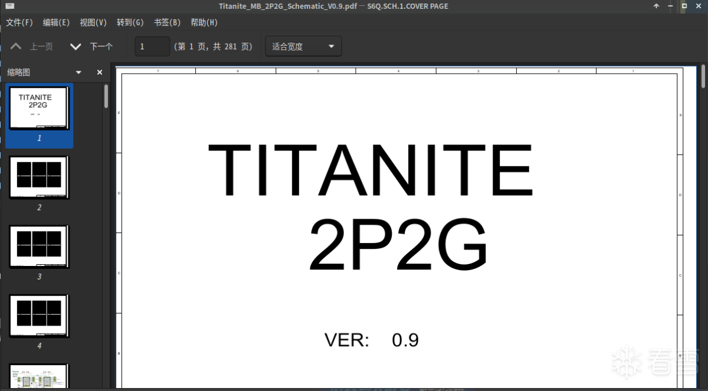
Task: Open the 书签(B) menu
Action: 167,22
